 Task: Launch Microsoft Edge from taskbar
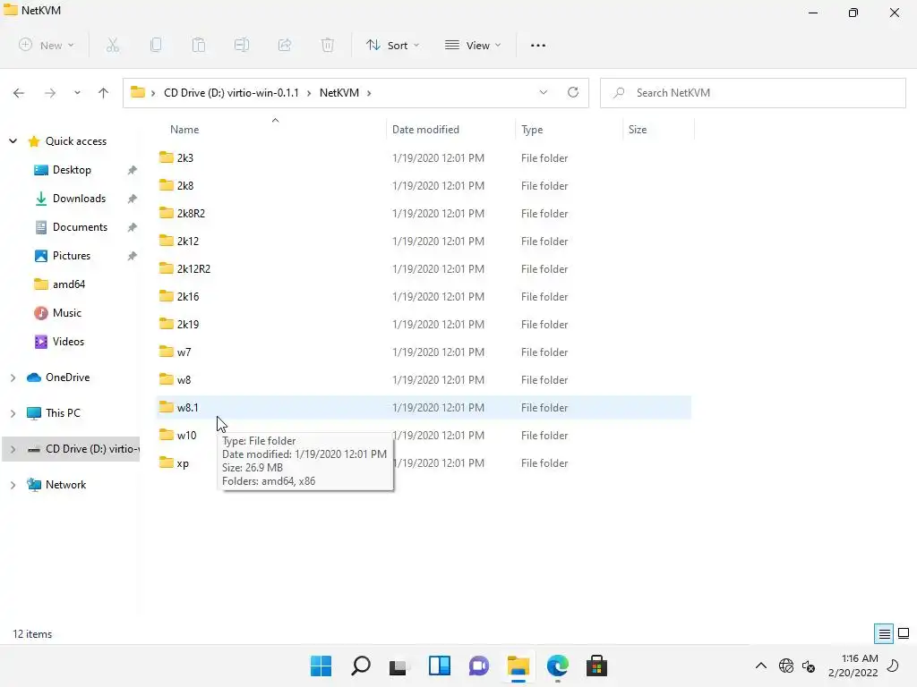[557, 666]
